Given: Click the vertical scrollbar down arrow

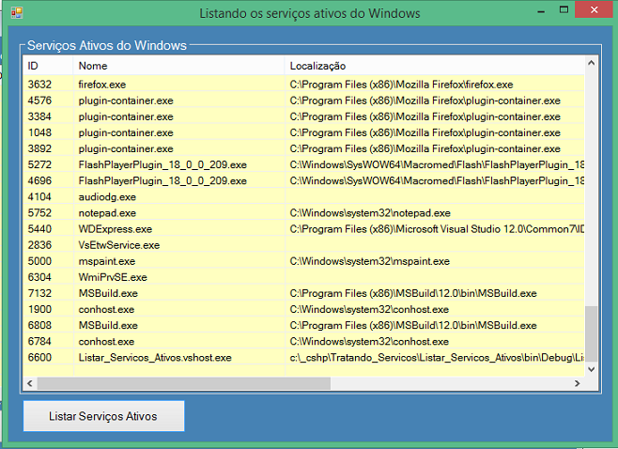Looking at the screenshot, I should click(591, 369).
